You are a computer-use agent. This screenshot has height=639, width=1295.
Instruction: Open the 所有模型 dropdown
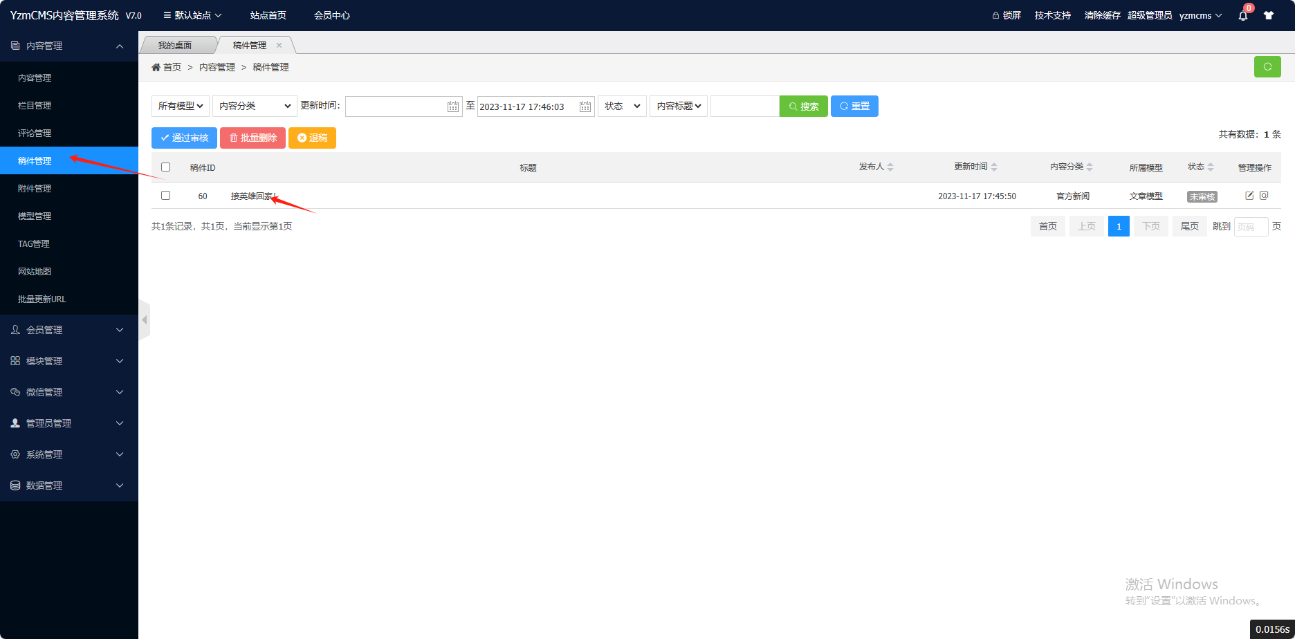click(x=181, y=106)
